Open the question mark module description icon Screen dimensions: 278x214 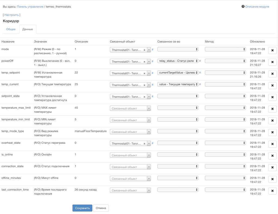(243, 7)
